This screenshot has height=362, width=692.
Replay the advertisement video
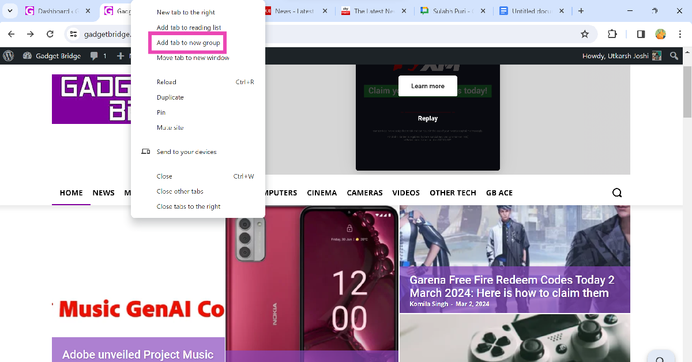(x=428, y=118)
